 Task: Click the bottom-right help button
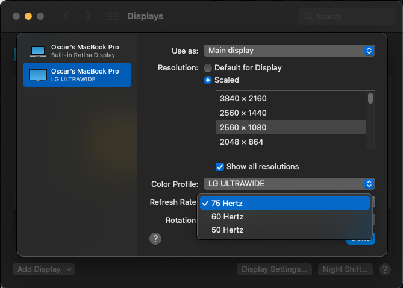(x=385, y=269)
